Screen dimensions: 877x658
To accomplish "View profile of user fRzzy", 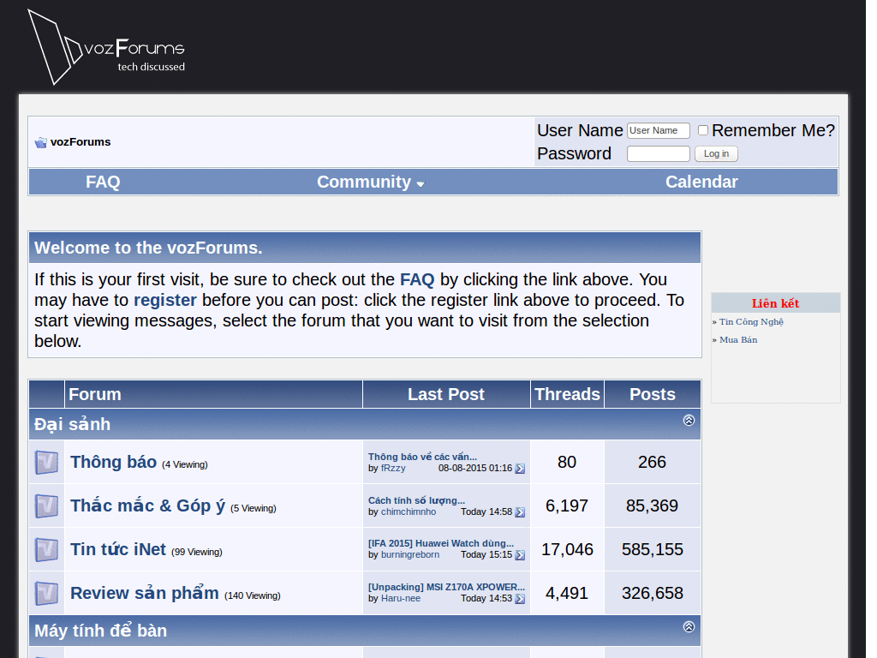I will coord(393,469).
